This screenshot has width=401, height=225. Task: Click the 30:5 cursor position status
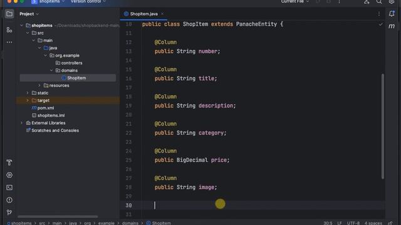point(328,223)
